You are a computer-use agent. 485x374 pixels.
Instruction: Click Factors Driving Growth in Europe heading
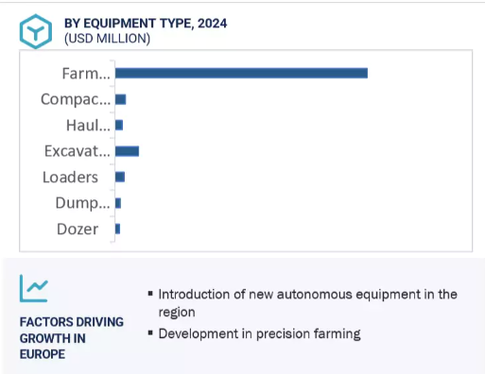(x=72, y=338)
